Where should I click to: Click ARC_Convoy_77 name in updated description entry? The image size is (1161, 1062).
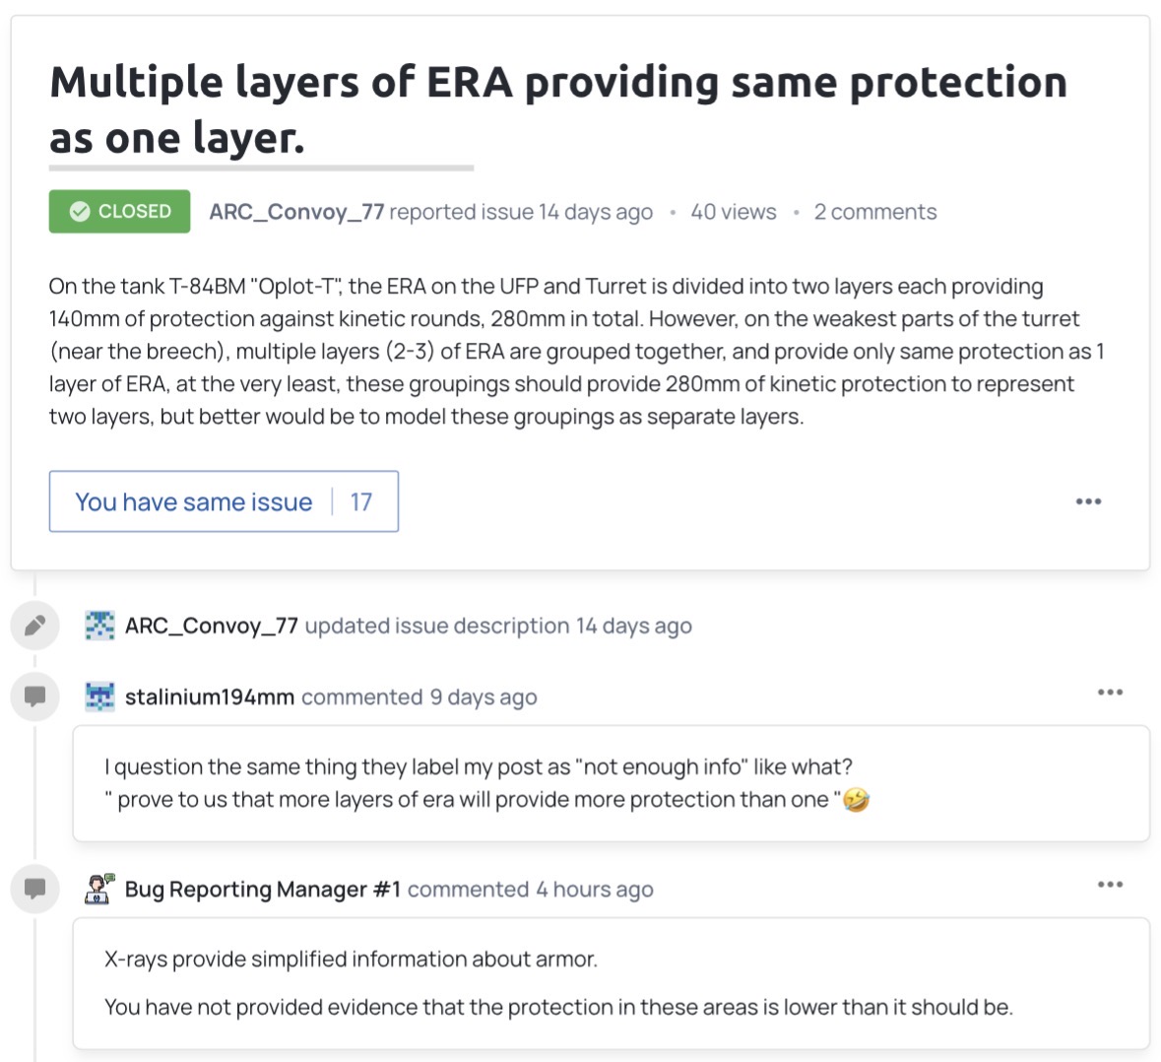(x=212, y=627)
